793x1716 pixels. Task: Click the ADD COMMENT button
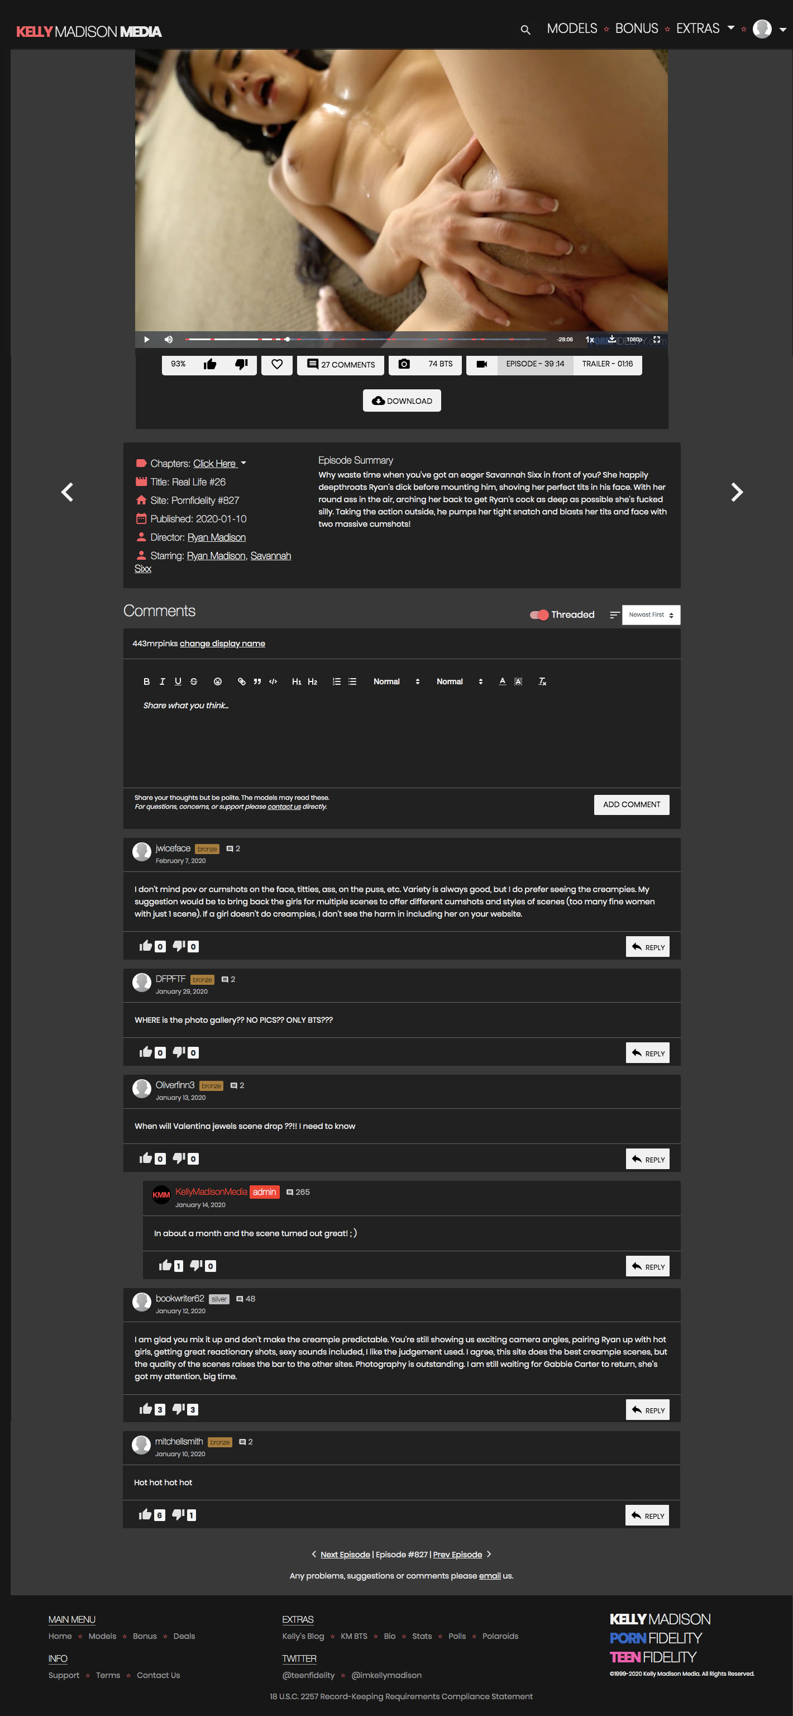[631, 805]
